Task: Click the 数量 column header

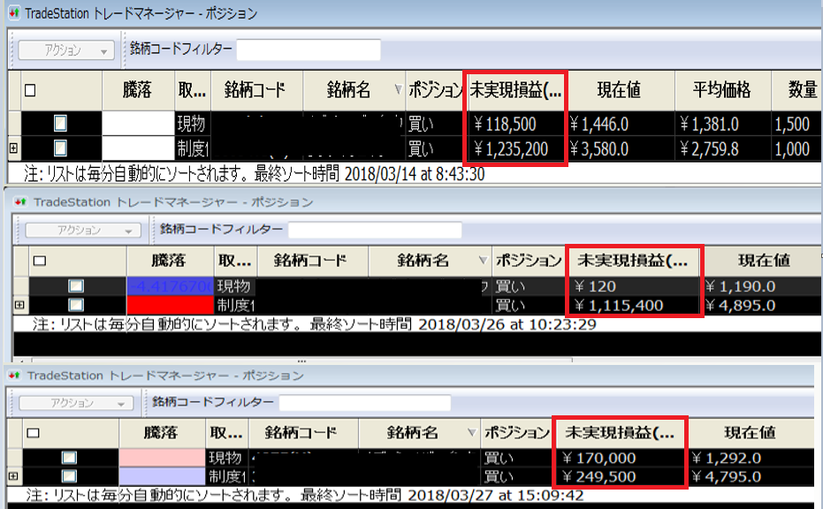Action: tap(802, 89)
